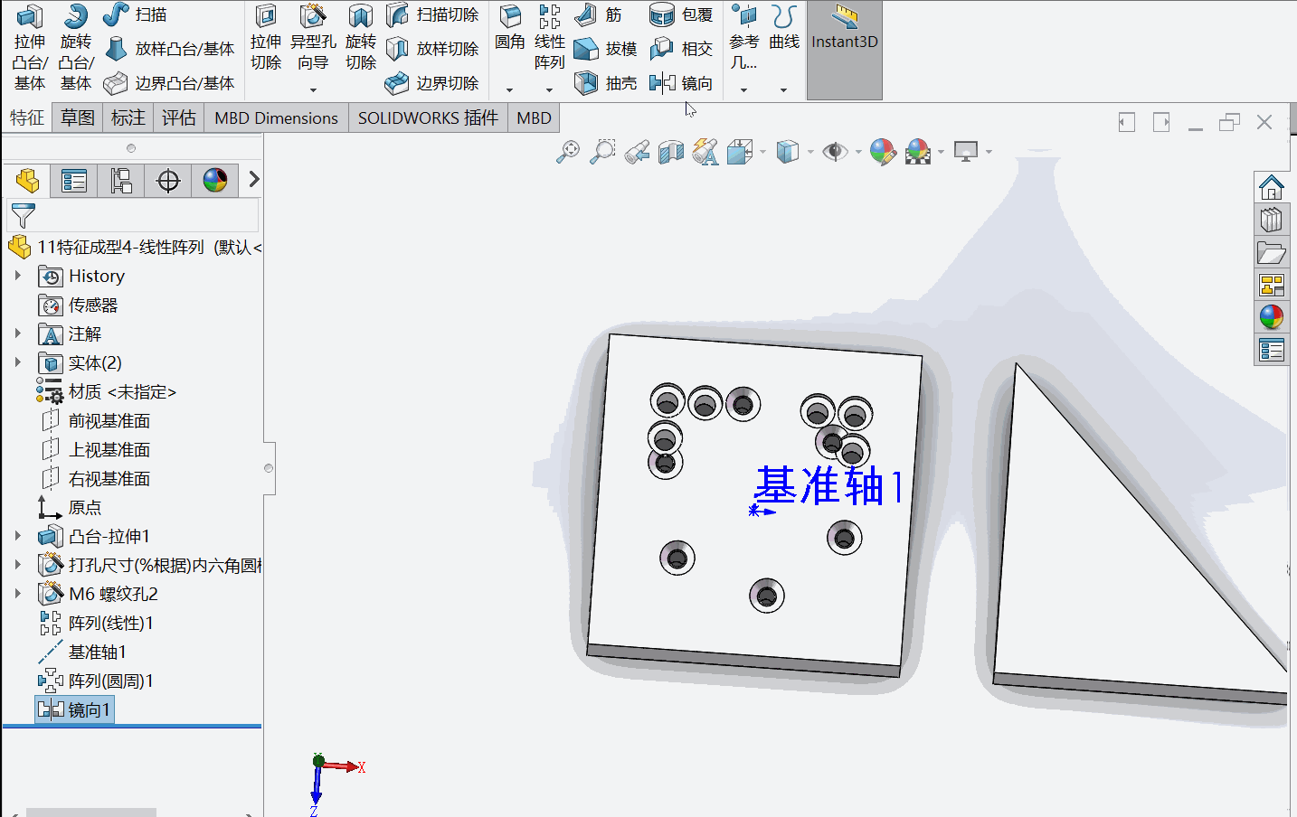Screen dimensions: 1297x817
Task: Expand the 凸台-拉伸1 feature
Action: pyautogui.click(x=17, y=536)
